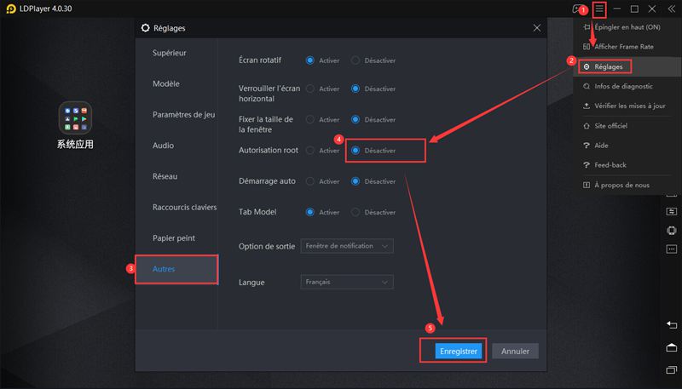Open the 系统应用 app folder

75,118
